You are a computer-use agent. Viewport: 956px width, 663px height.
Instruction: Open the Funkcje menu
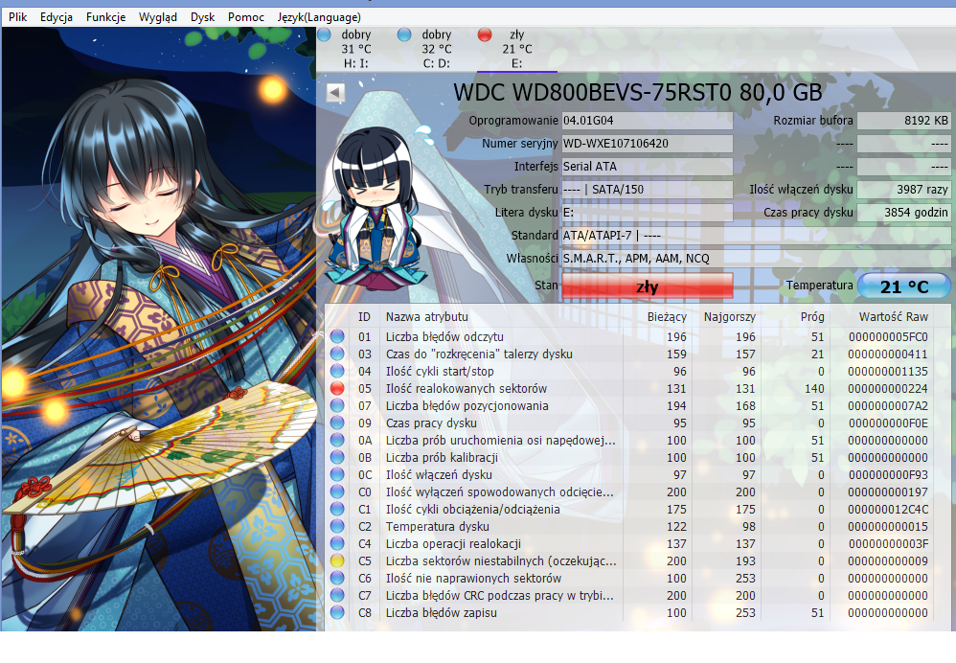tap(105, 17)
